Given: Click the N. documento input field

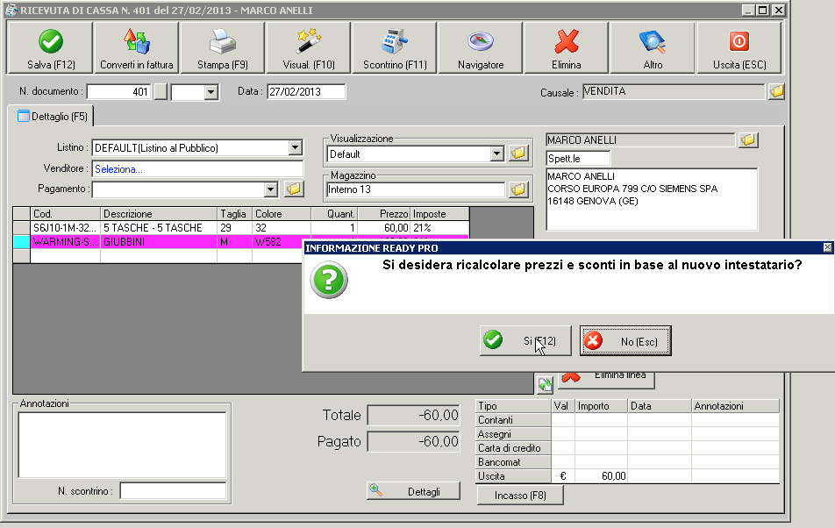Looking at the screenshot, I should pos(118,91).
